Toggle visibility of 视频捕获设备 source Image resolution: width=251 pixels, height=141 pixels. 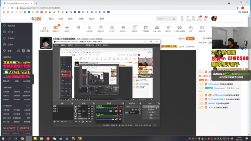[x=89, y=118]
